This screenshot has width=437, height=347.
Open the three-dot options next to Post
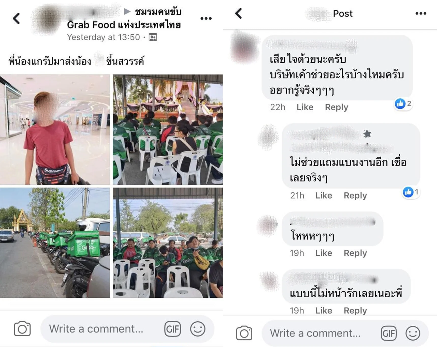tap(421, 13)
